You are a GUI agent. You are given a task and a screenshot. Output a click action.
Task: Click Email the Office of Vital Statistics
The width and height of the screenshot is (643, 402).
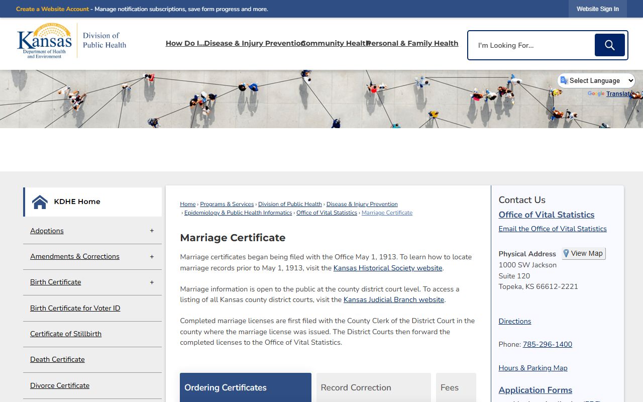click(x=553, y=229)
